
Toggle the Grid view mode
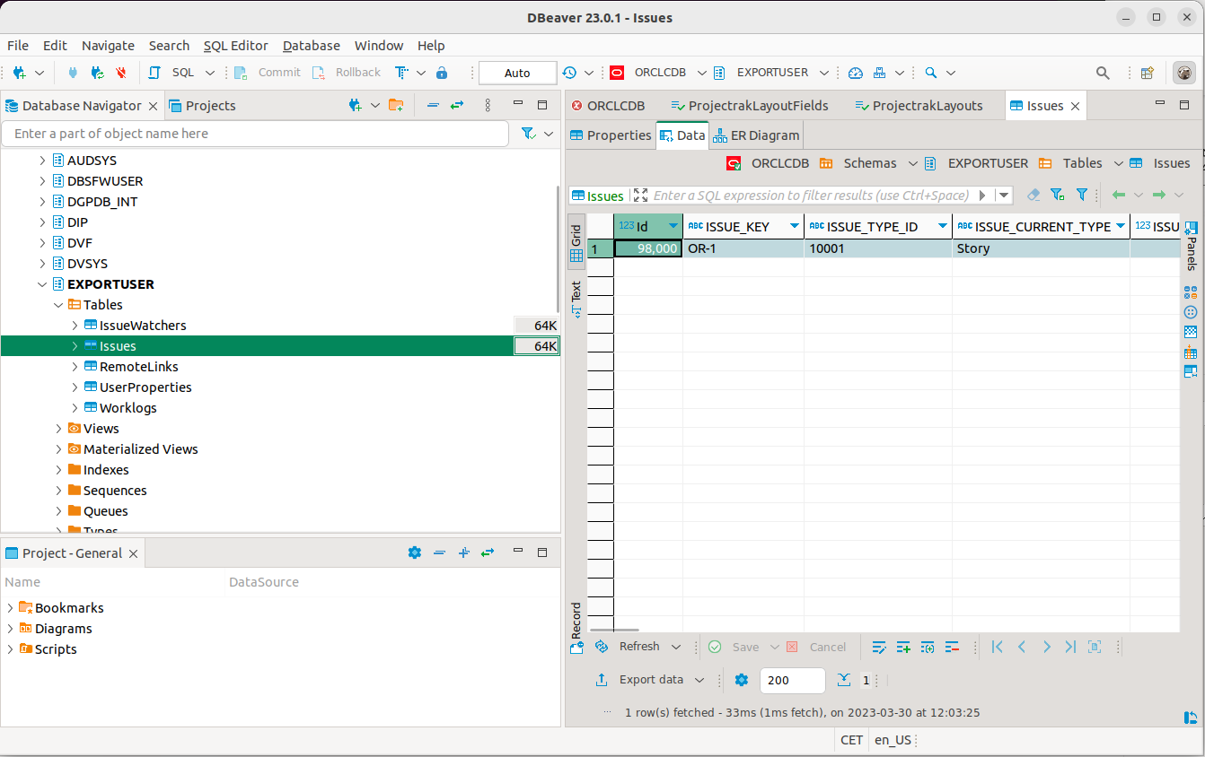click(x=576, y=242)
